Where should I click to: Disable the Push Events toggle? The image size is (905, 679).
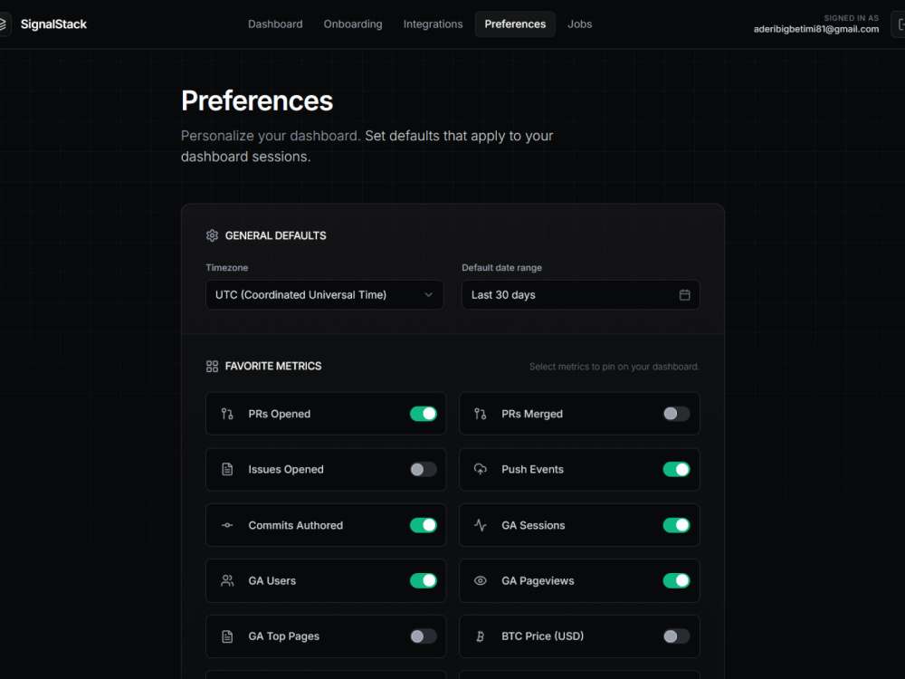(x=676, y=469)
